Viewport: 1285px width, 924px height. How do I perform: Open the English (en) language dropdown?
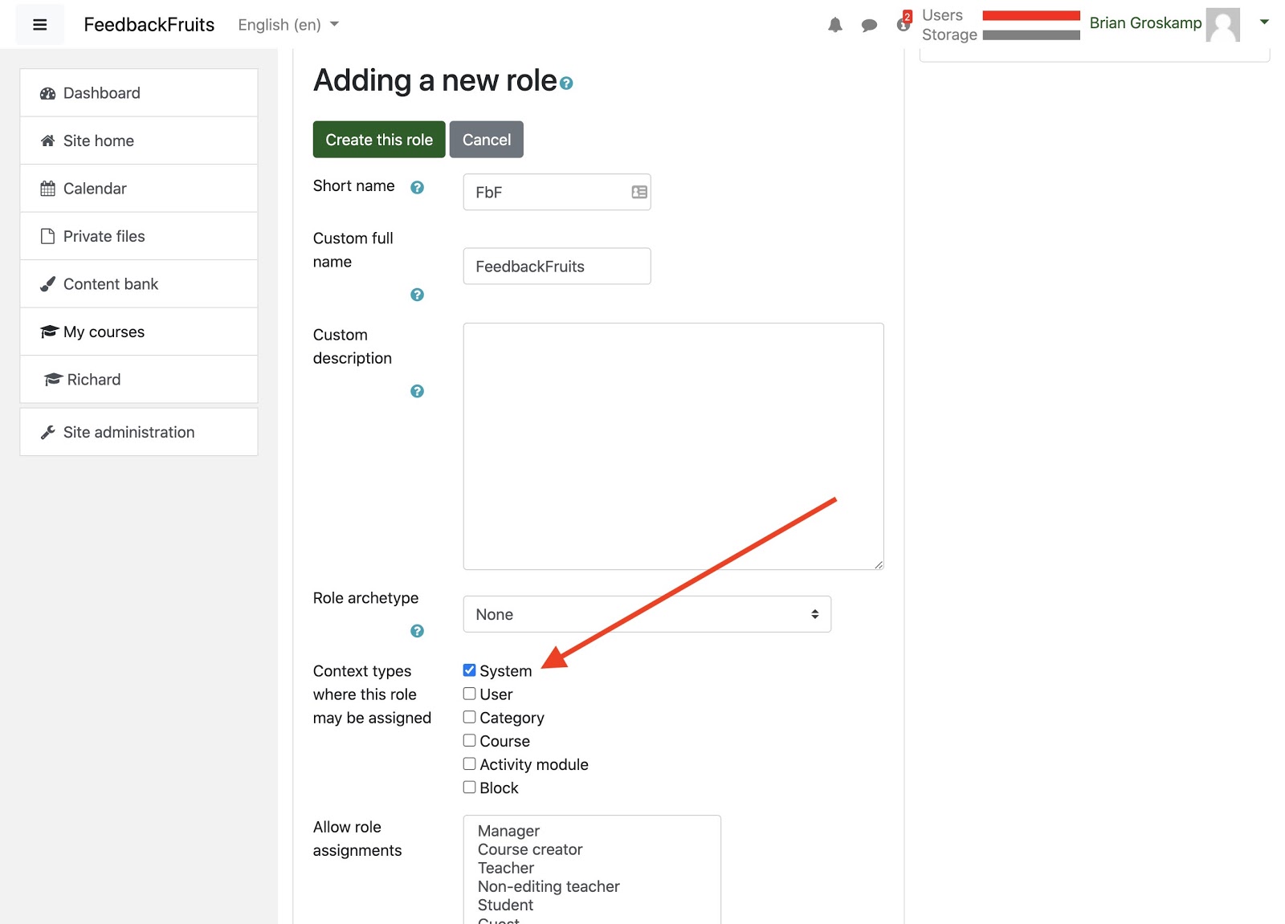click(288, 25)
